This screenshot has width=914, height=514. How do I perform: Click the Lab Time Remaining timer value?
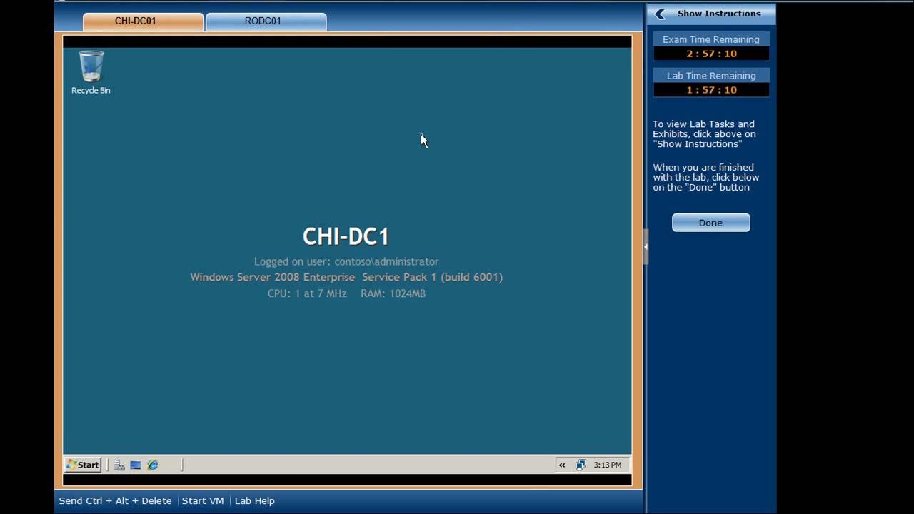click(x=711, y=90)
